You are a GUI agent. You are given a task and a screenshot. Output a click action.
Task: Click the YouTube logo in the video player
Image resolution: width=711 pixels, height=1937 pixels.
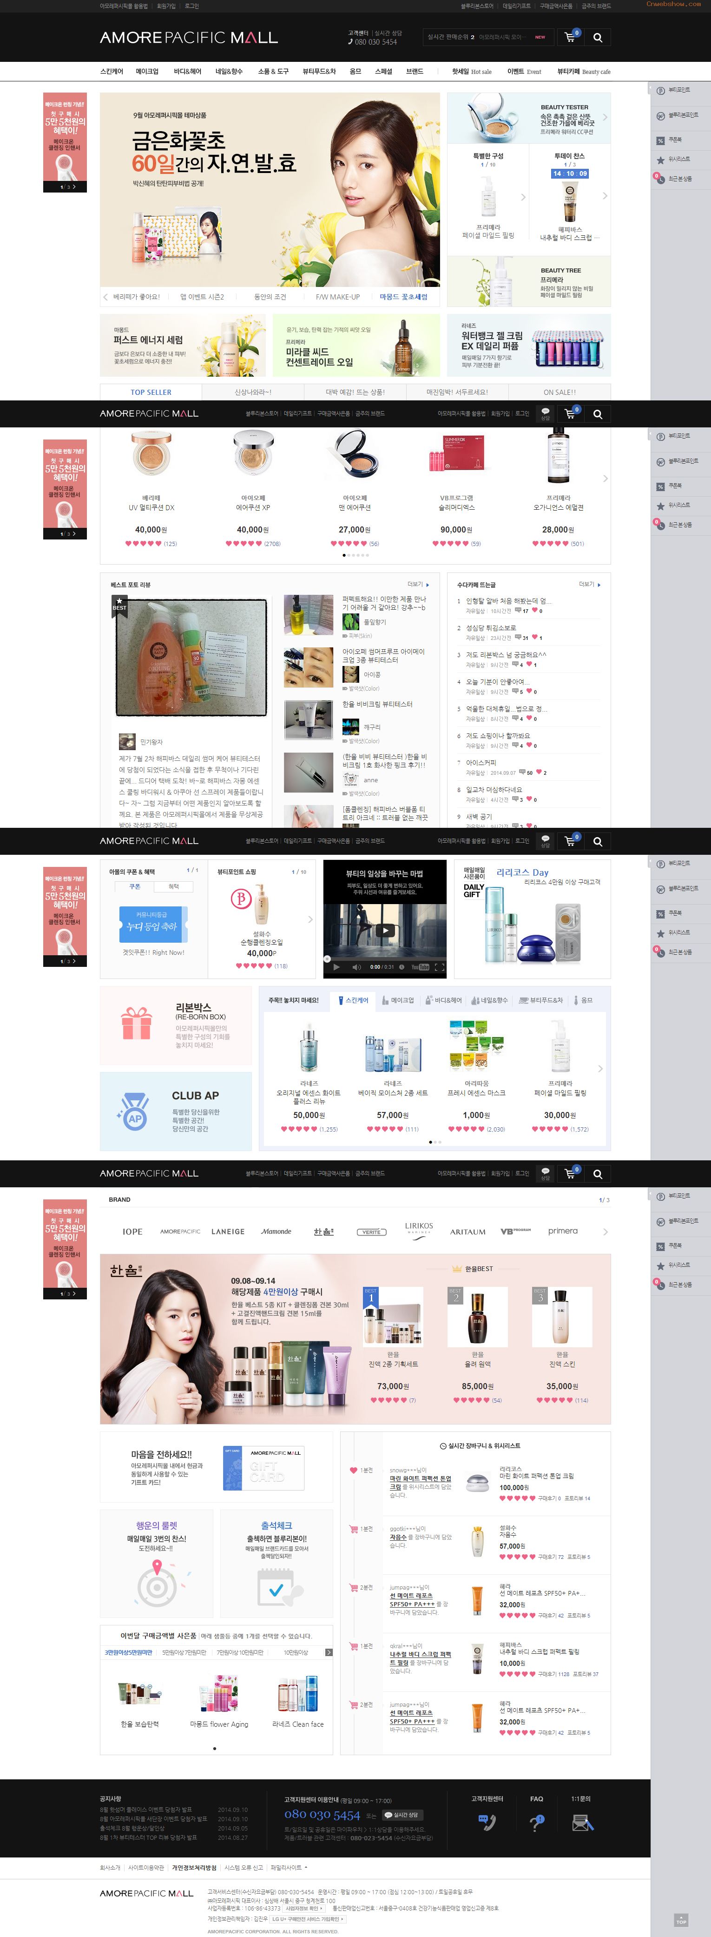point(420,967)
